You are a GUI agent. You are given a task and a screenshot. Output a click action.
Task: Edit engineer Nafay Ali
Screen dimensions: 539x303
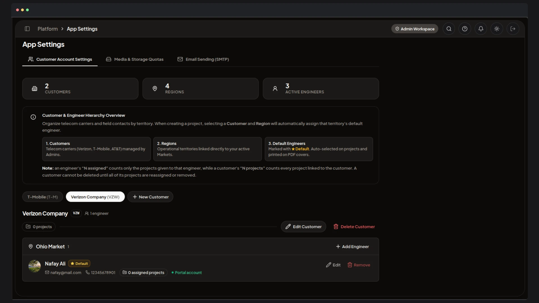pos(333,265)
